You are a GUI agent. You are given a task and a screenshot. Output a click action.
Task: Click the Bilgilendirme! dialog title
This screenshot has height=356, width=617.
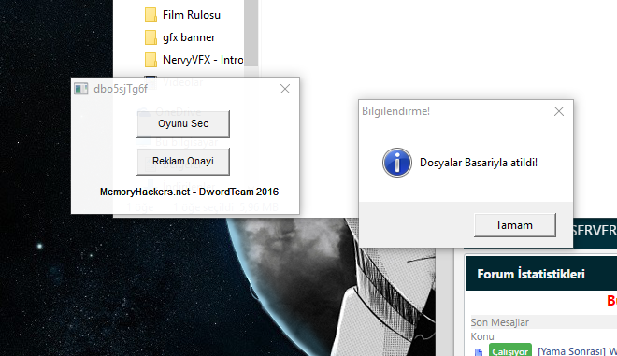(x=395, y=111)
